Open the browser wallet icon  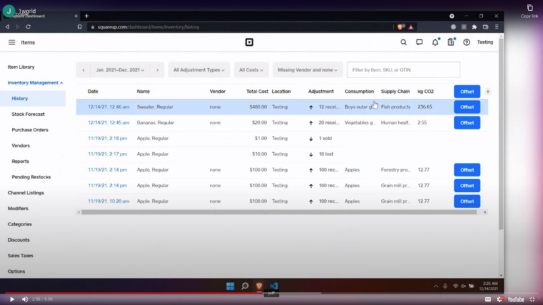point(486,27)
